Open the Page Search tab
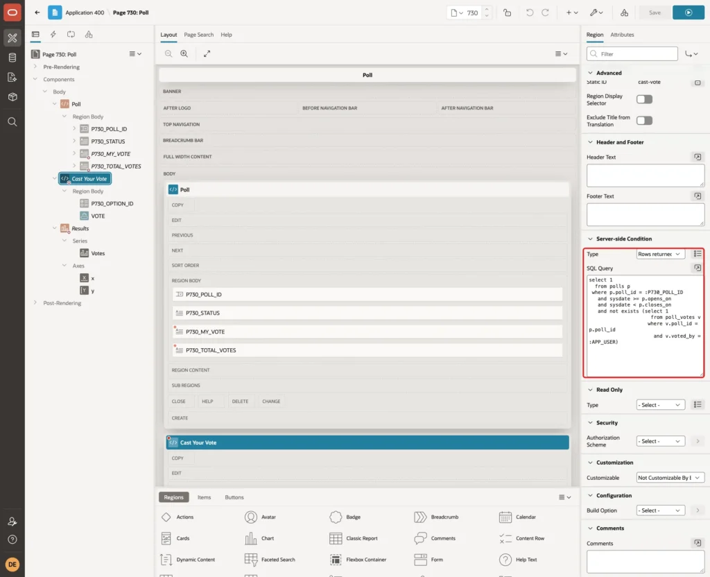 click(x=198, y=35)
